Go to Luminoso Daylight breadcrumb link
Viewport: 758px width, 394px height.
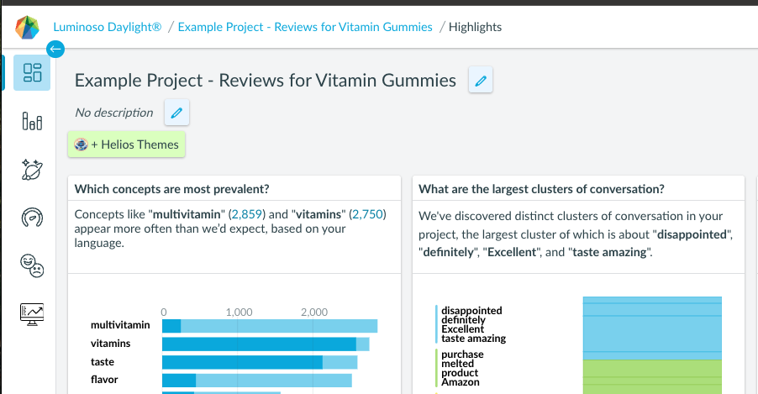click(x=108, y=27)
